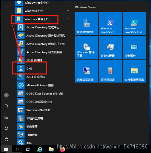Launch iSCSI 发起程序 icon
The height and width of the screenshot is (153, 151).
[x=21, y=77]
